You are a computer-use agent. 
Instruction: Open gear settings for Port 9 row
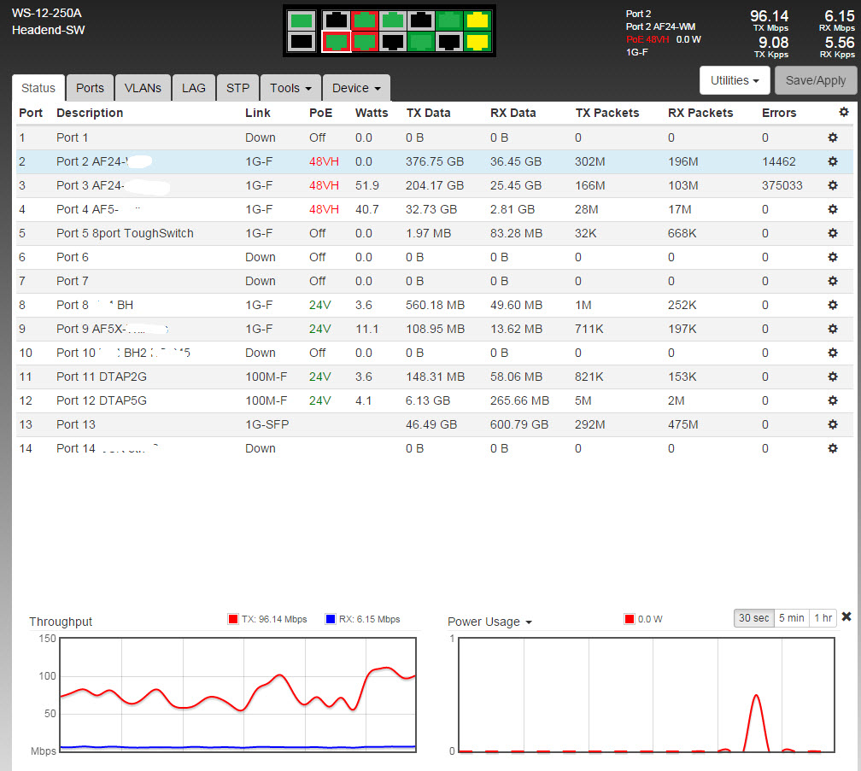pos(833,329)
